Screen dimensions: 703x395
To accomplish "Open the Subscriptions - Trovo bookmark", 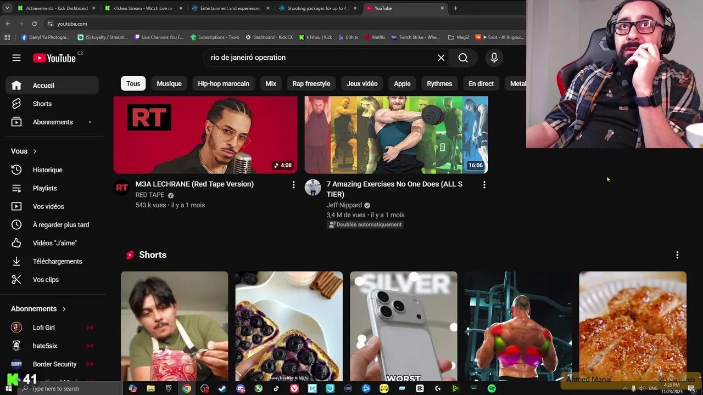I will coord(215,37).
